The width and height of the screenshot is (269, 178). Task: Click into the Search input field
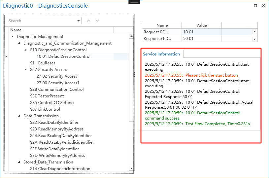point(41,21)
